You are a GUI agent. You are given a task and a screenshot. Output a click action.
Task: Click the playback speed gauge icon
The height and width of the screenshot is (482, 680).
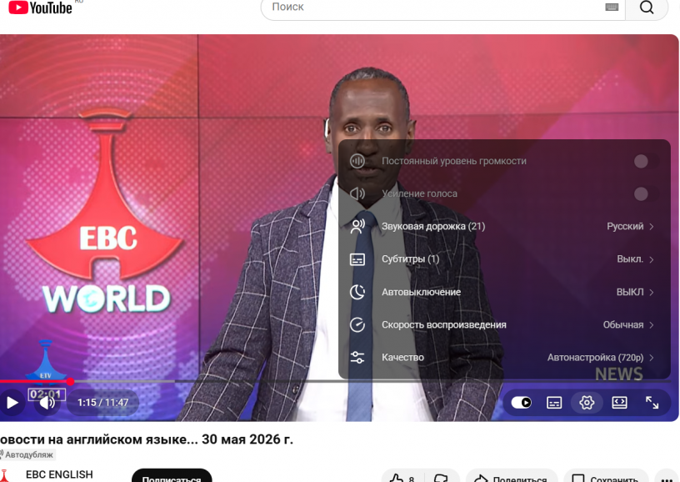[x=357, y=325]
